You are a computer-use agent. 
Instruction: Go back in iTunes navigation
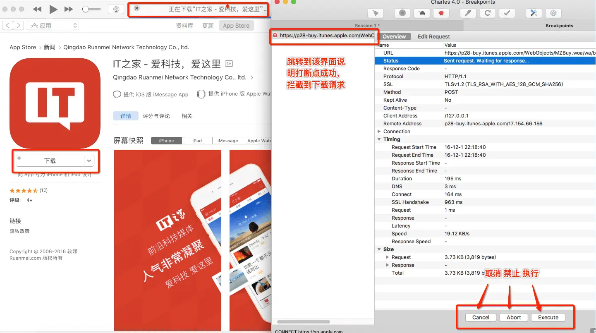click(x=7, y=26)
